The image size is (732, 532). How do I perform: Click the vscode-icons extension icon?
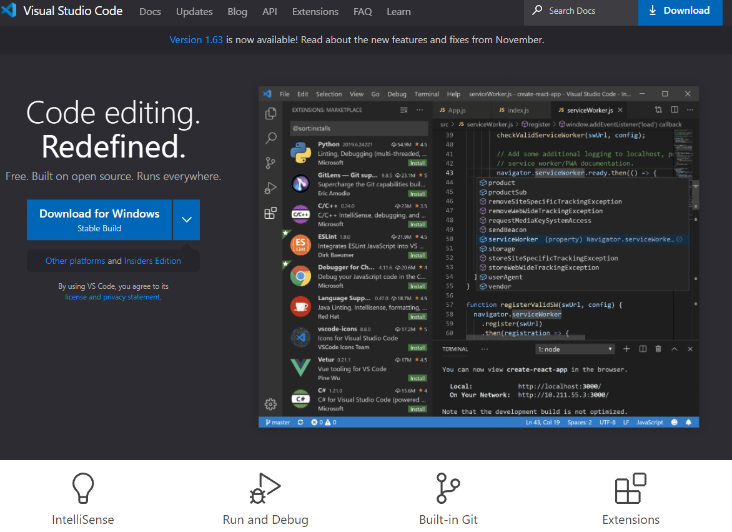[300, 337]
